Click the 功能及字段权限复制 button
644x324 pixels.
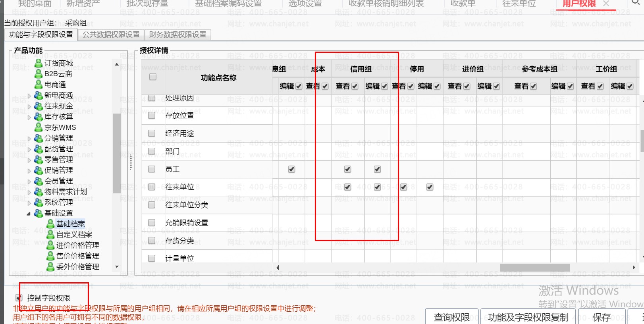coord(528,317)
